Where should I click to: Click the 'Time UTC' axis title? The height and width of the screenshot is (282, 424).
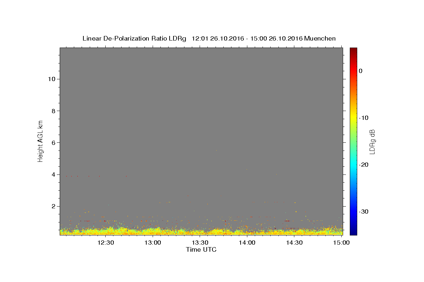(x=201, y=250)
